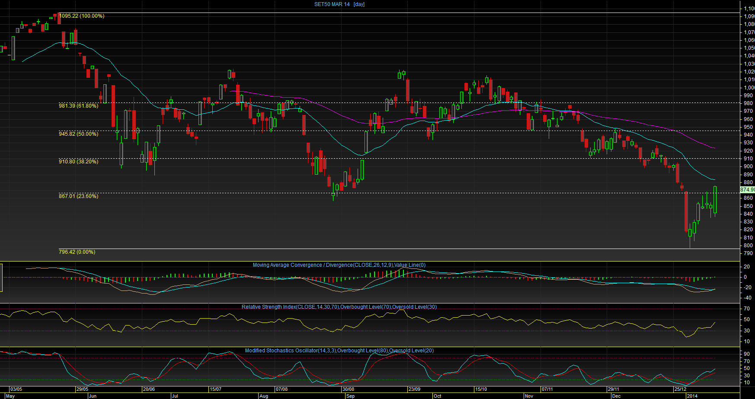Select the Fibonacci label '981.39 (61.80%)'
The width and height of the screenshot is (755, 399).
(78, 106)
